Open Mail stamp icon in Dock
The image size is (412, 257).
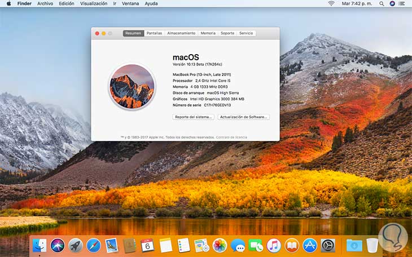click(111, 246)
